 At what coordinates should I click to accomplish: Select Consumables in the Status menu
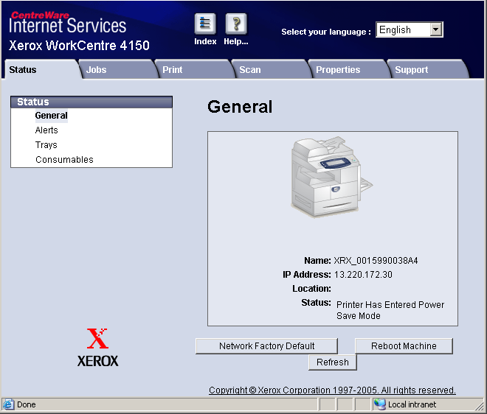click(64, 159)
